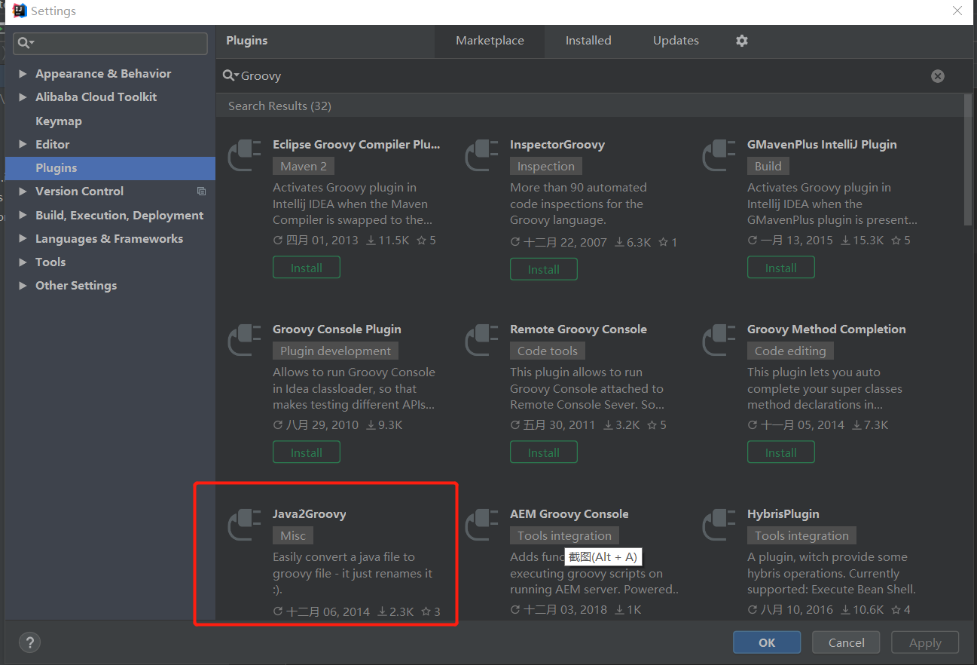
Task: Click the Eclipse Groovy Compiler plugin icon
Action: coord(244,156)
